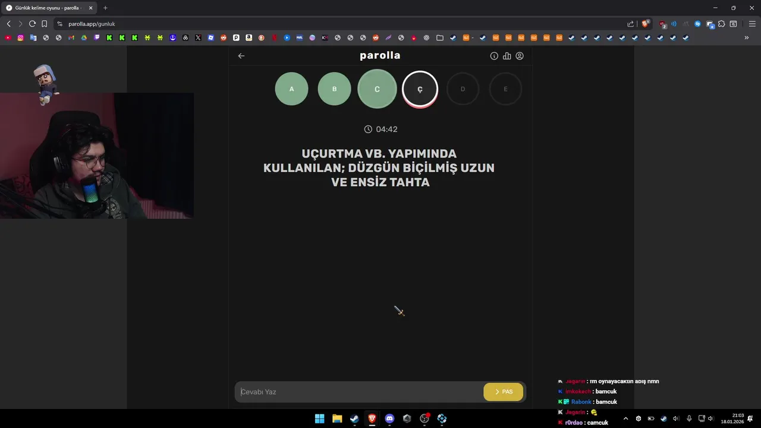
Task: Open the Gmail bookmark
Action: tap(71, 37)
